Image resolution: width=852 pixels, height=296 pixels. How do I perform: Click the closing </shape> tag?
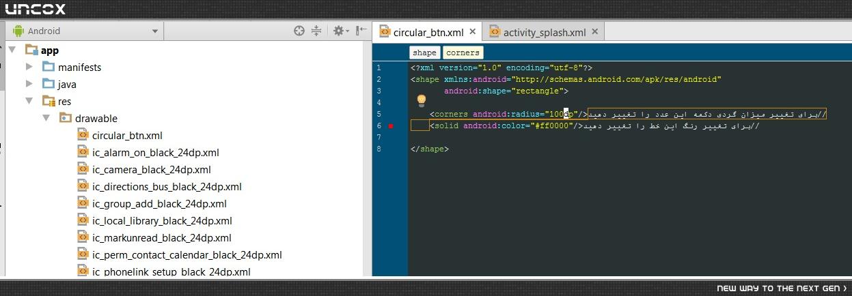click(430, 149)
